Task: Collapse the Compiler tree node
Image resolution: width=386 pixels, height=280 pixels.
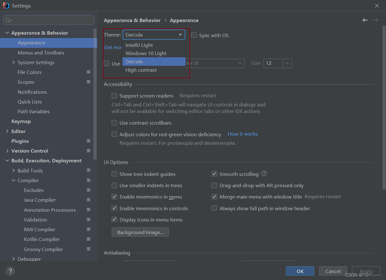Action: click(14, 180)
